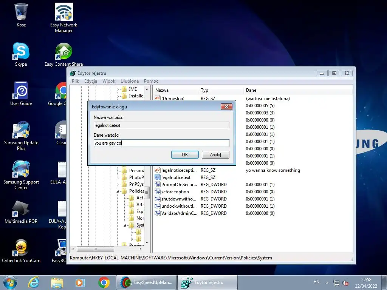Sort values by the Nazwa column header

click(x=175, y=90)
